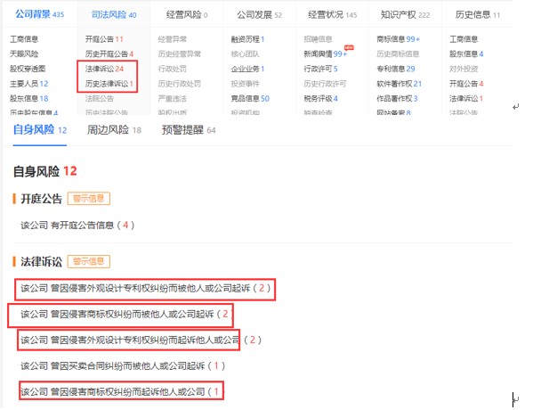Switch to the 预警提醒 64 tab
Screen dimensions: 541x410
click(189, 130)
